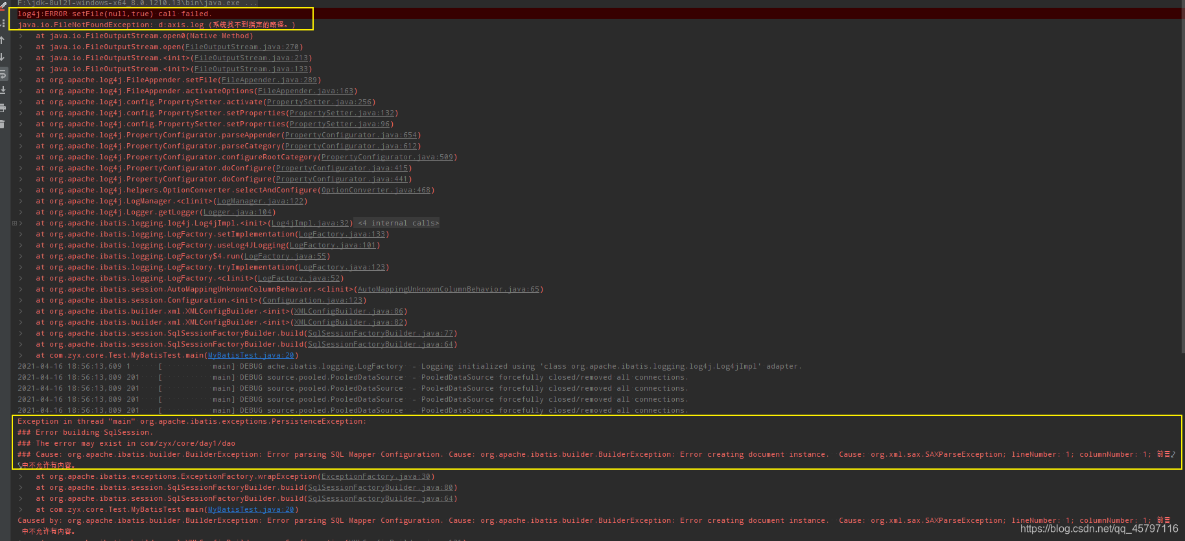Click the 'Exception in thread "main"' PersistenceException line

tap(192, 422)
